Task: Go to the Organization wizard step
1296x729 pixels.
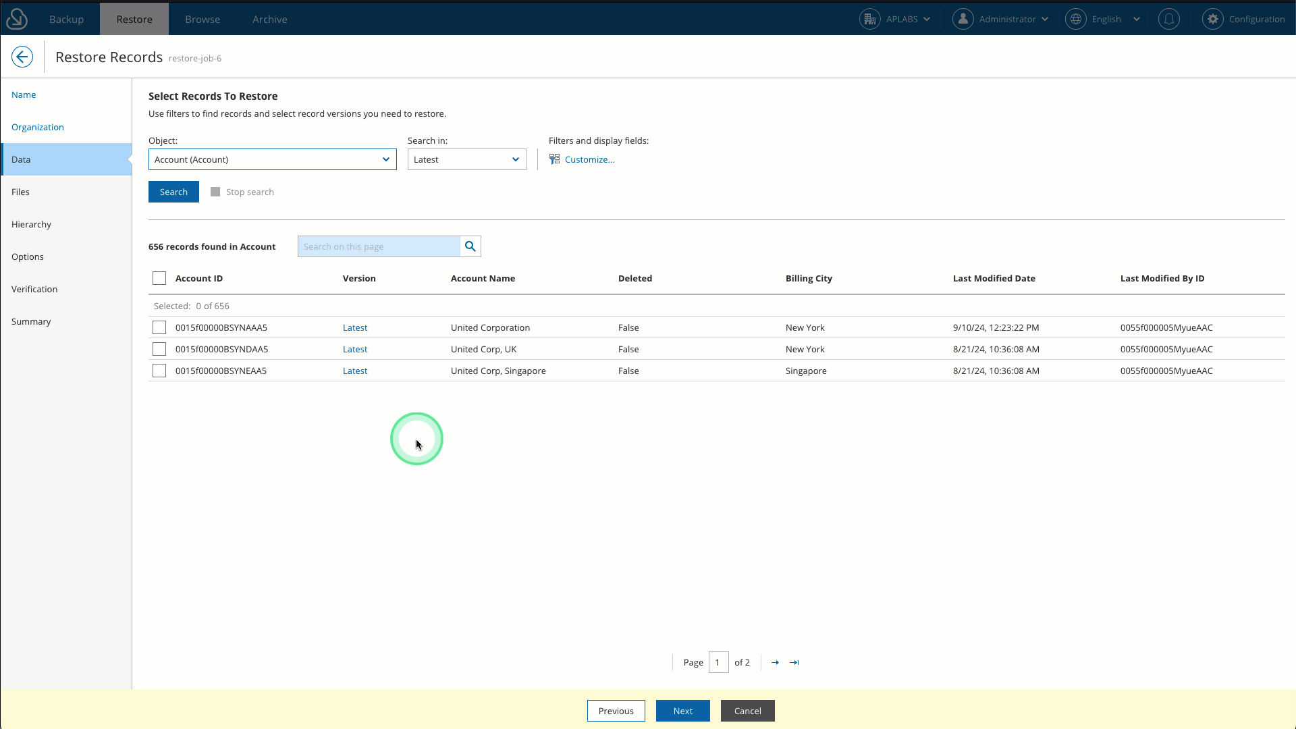Action: [x=66, y=127]
